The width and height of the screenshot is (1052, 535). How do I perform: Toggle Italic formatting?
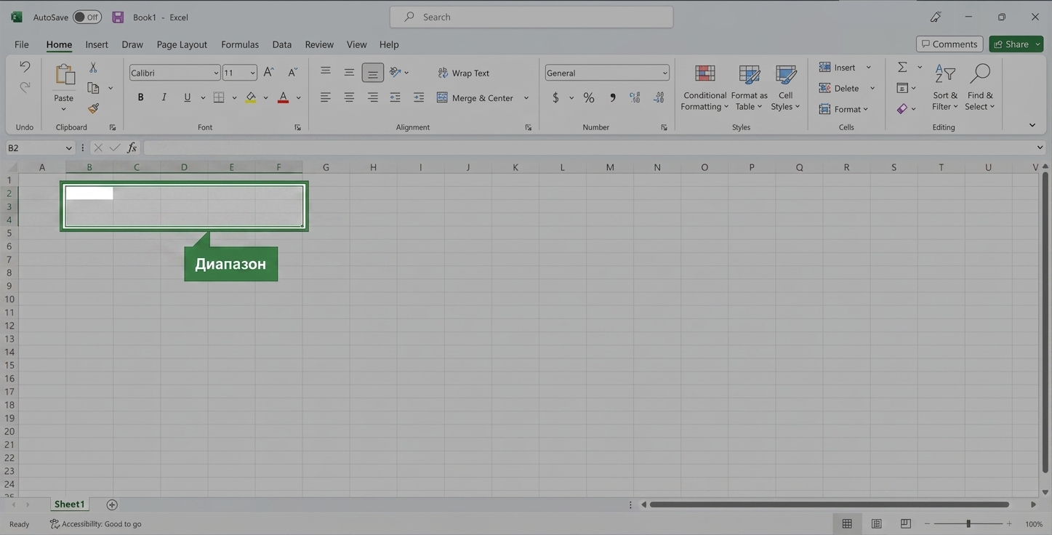pos(164,97)
